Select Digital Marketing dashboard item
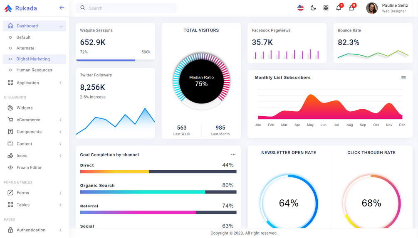 pos(35,59)
